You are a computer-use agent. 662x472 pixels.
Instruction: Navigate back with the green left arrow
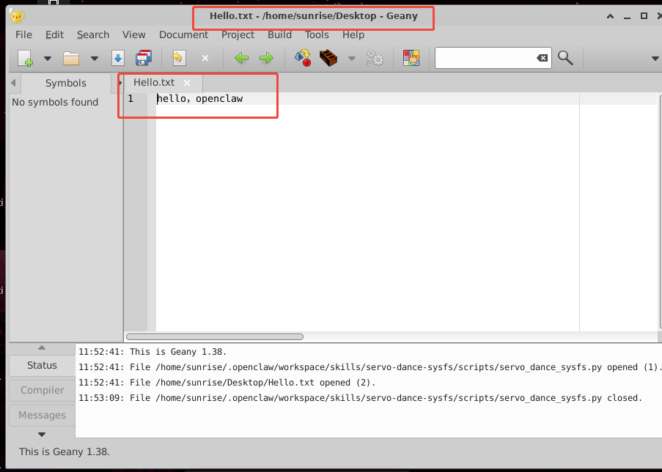241,58
